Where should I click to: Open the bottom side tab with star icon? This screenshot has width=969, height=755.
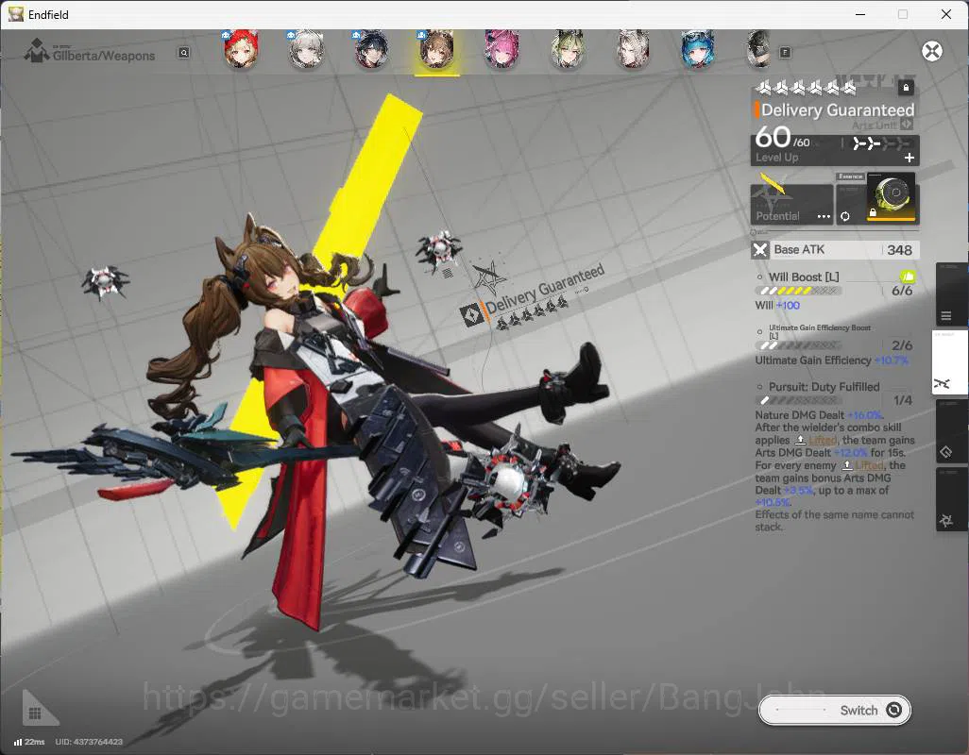[950, 500]
